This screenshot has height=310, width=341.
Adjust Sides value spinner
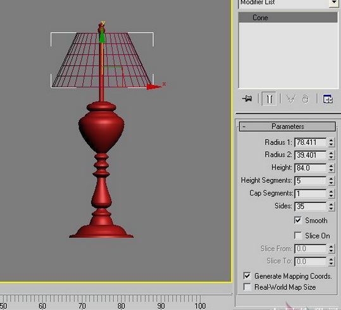tap(331, 206)
